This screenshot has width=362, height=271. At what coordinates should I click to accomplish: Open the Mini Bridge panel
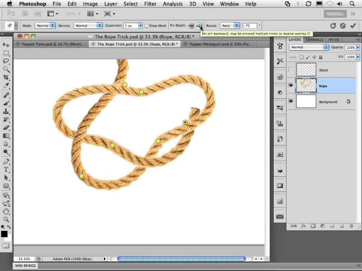coord(26,266)
